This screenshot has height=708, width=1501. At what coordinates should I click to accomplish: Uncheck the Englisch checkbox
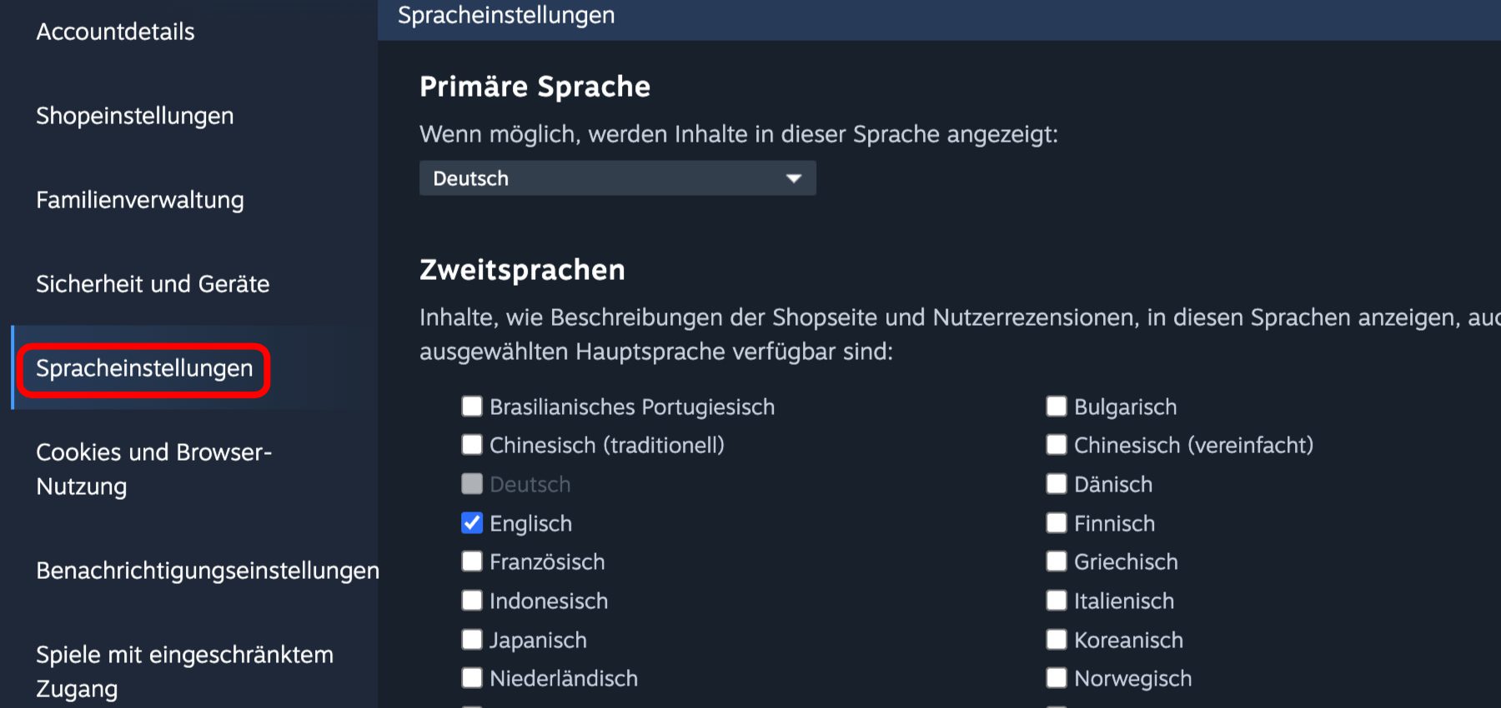(472, 523)
